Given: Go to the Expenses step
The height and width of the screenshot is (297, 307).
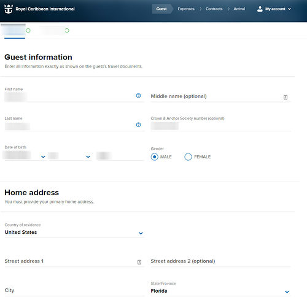Looking at the screenshot, I should pyautogui.click(x=186, y=9).
